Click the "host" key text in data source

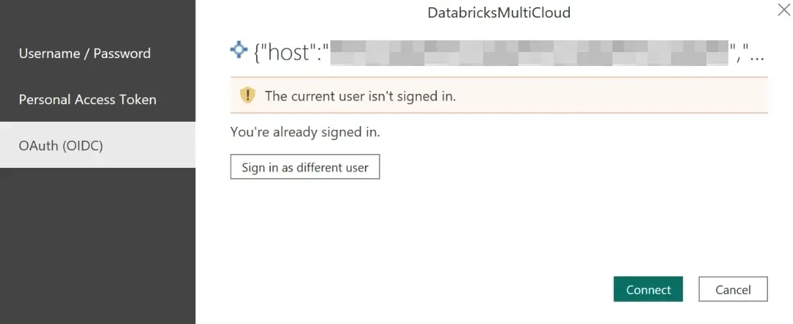pyautogui.click(x=292, y=53)
